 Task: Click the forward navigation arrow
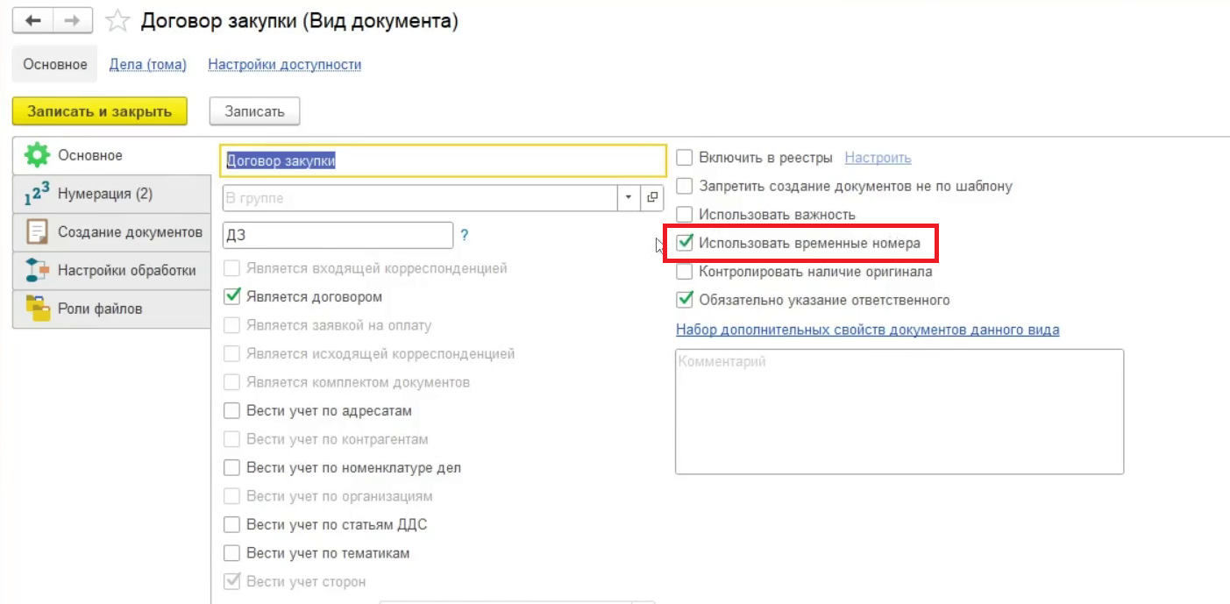[x=74, y=21]
